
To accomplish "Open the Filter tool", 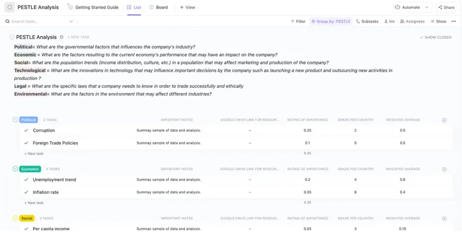I will 298,21.
